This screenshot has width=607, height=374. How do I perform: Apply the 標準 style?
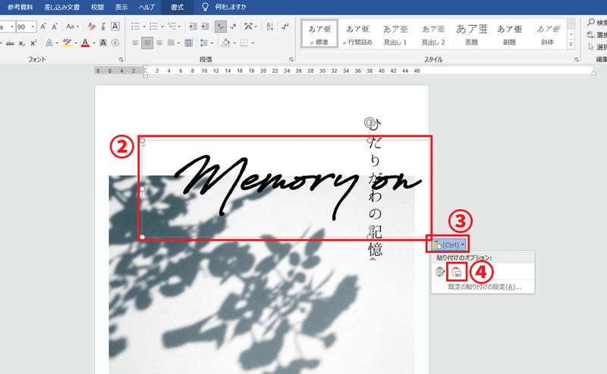pyautogui.click(x=319, y=34)
